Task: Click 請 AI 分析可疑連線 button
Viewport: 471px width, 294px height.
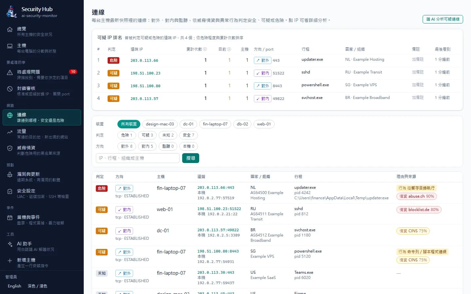Action: click(x=443, y=19)
